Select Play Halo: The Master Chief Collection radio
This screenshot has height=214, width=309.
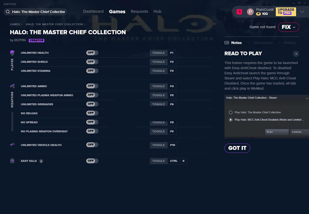[231, 112]
